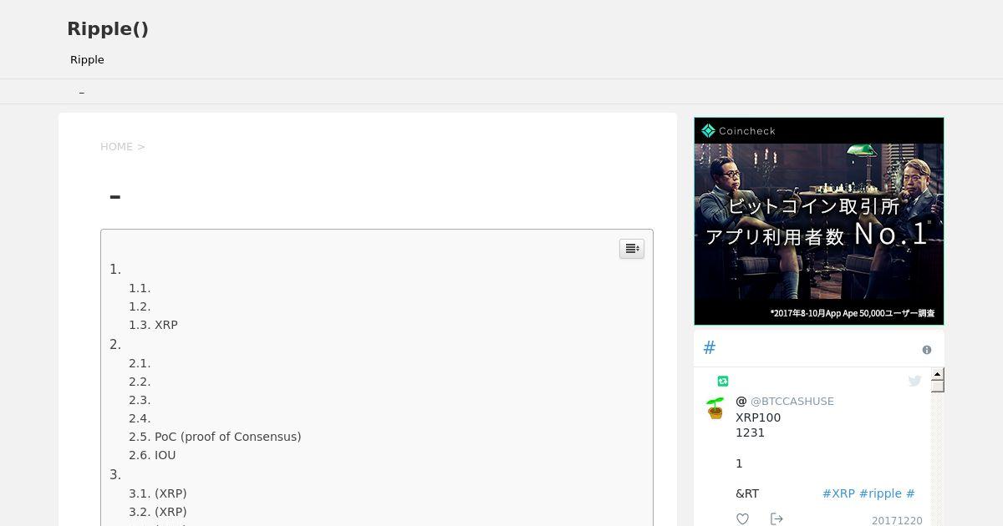Like the tweet with the heart icon
1003x526 pixels.
tap(742, 519)
